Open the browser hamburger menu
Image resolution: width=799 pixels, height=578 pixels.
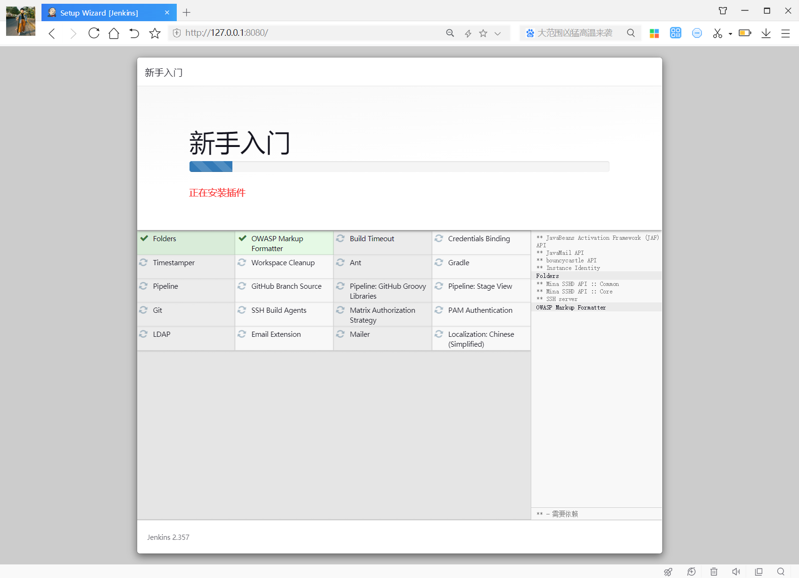pyautogui.click(x=785, y=33)
